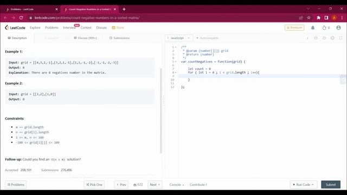Open a new browser tab
The height and width of the screenshot is (195, 347).
tap(124, 9)
